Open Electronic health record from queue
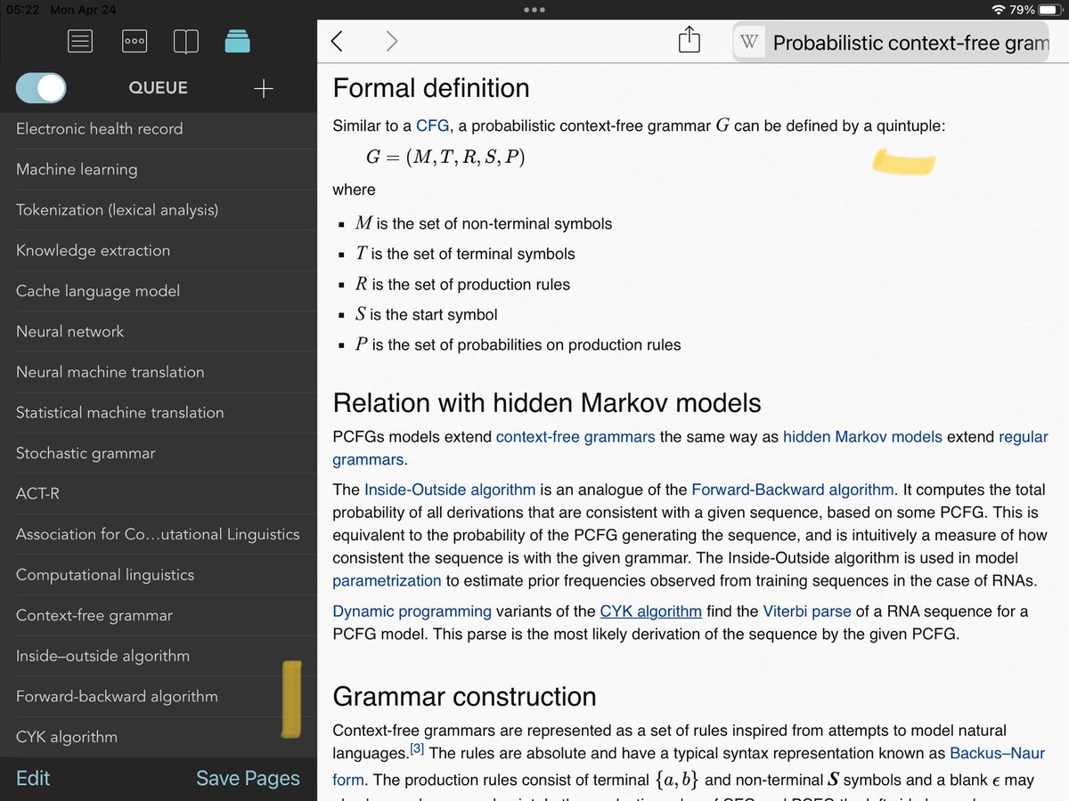Image resolution: width=1069 pixels, height=801 pixels. (x=159, y=129)
